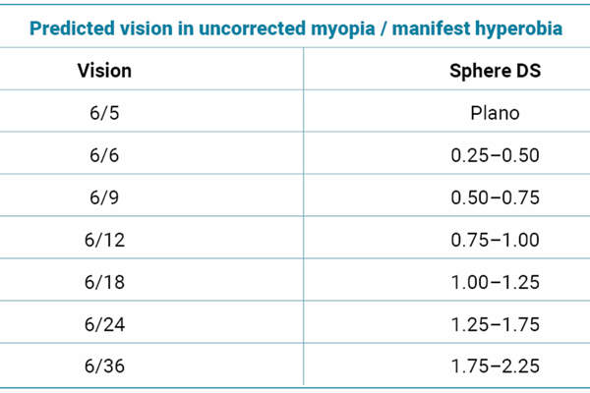Click the 0.25–0.50 sphere value
This screenshot has width=590, height=393.
495,155
